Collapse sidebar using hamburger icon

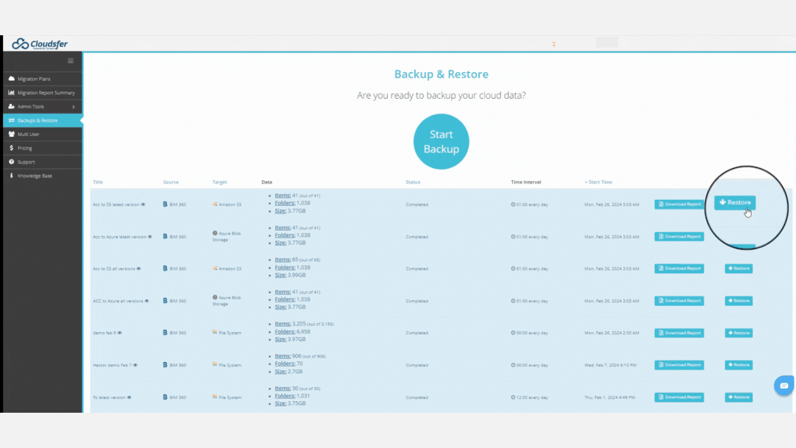click(70, 61)
